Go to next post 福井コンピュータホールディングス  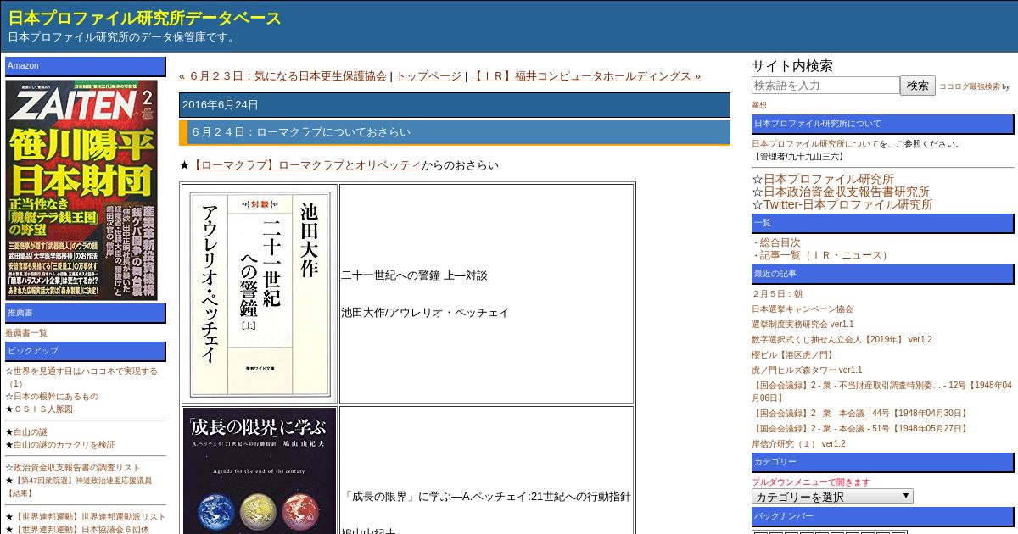click(x=585, y=76)
